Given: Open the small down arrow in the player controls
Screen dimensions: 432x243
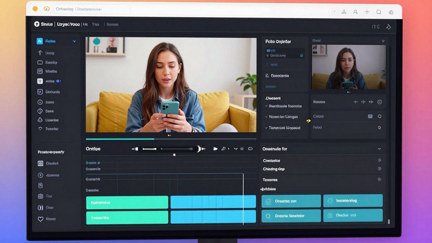Looking at the screenshot, I should point(235,149).
